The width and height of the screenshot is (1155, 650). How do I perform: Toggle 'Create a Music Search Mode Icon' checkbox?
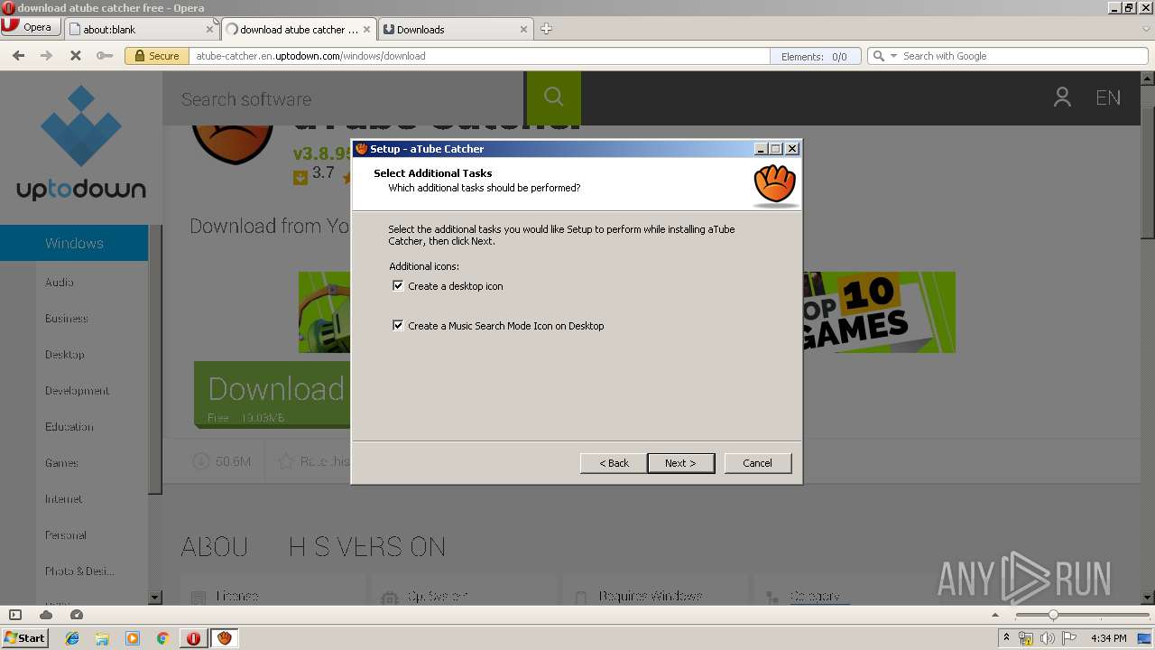398,325
